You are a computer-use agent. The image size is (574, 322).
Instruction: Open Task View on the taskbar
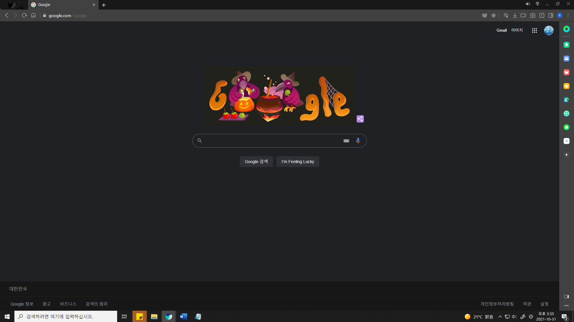[x=124, y=316]
